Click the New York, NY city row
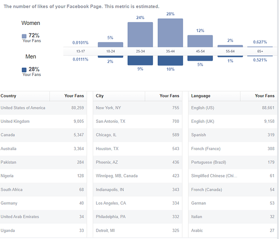 click(138, 108)
